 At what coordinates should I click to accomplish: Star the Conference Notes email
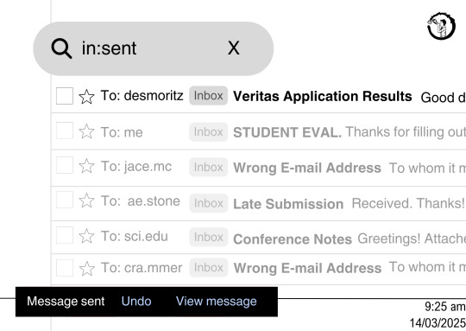(x=86, y=236)
